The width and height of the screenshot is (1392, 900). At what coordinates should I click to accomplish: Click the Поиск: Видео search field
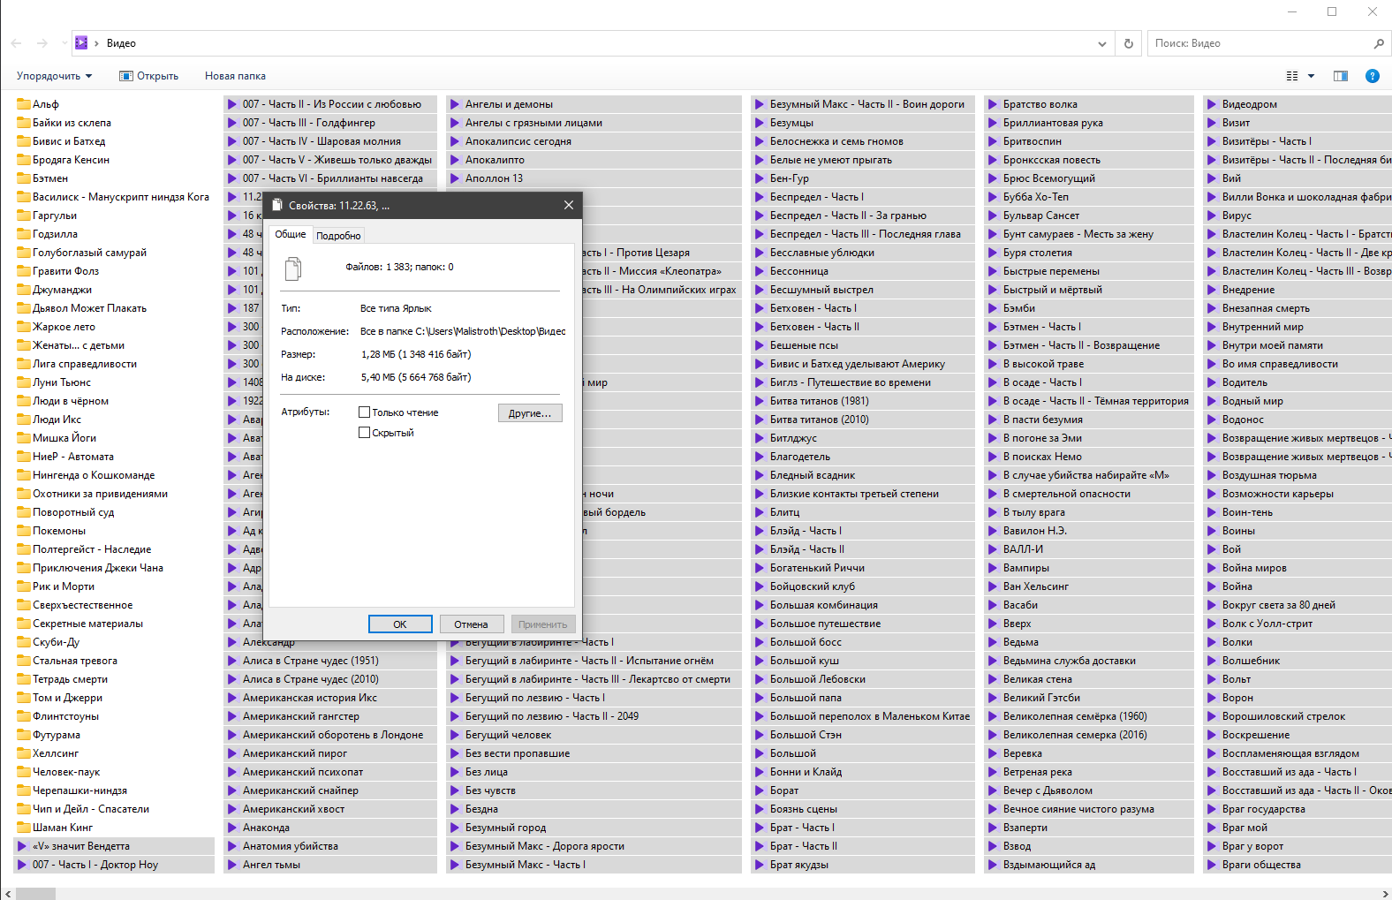(x=1260, y=43)
